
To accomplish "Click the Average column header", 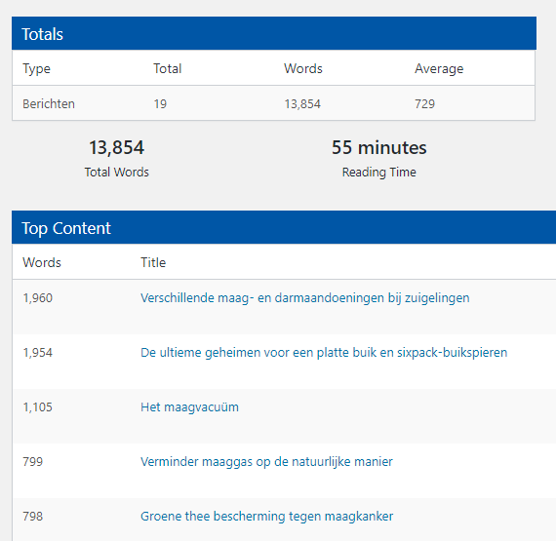I will pyautogui.click(x=439, y=69).
